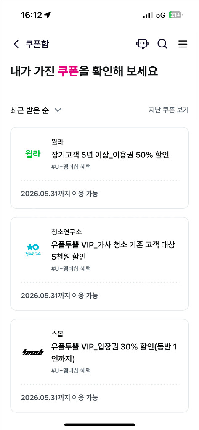Tap the location arrow in status bar
This screenshot has height=430, width=199.
pyautogui.click(x=48, y=15)
